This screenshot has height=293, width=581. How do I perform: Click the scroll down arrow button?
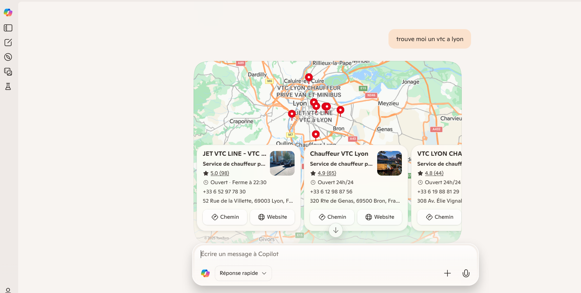336,230
